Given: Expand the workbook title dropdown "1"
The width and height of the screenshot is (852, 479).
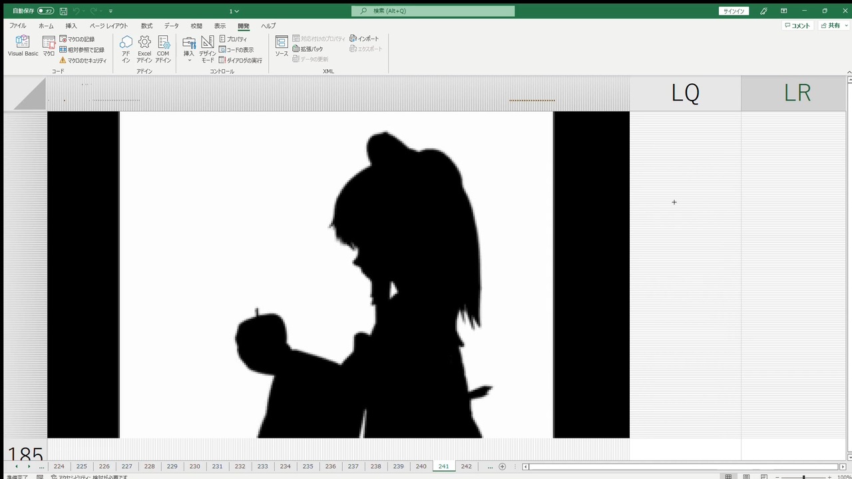Looking at the screenshot, I should [x=234, y=11].
